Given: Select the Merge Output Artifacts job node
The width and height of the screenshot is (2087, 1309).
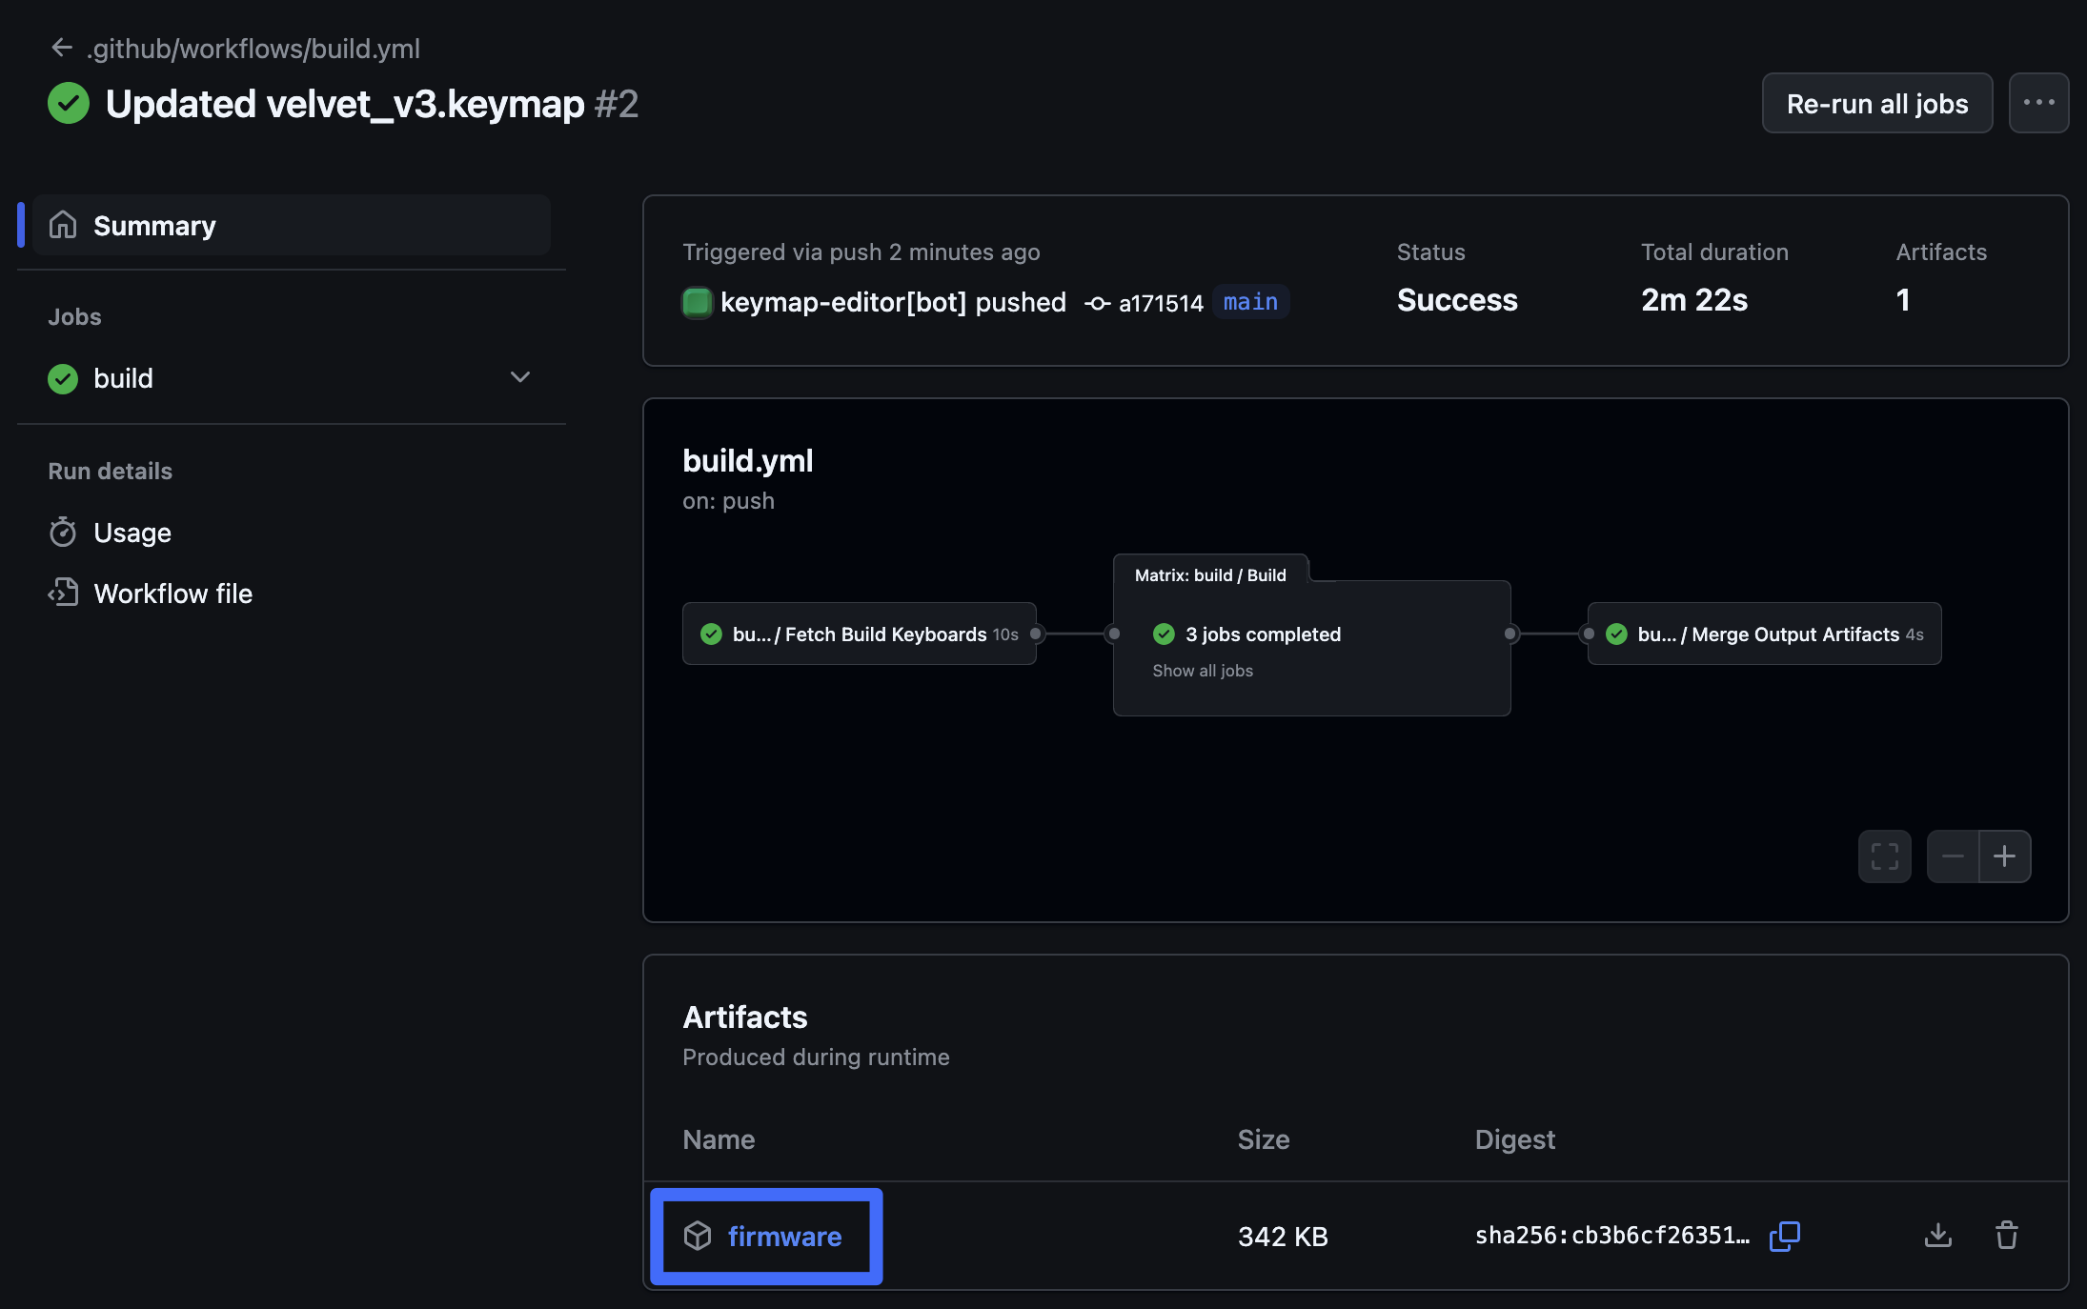Looking at the screenshot, I should (x=1764, y=634).
